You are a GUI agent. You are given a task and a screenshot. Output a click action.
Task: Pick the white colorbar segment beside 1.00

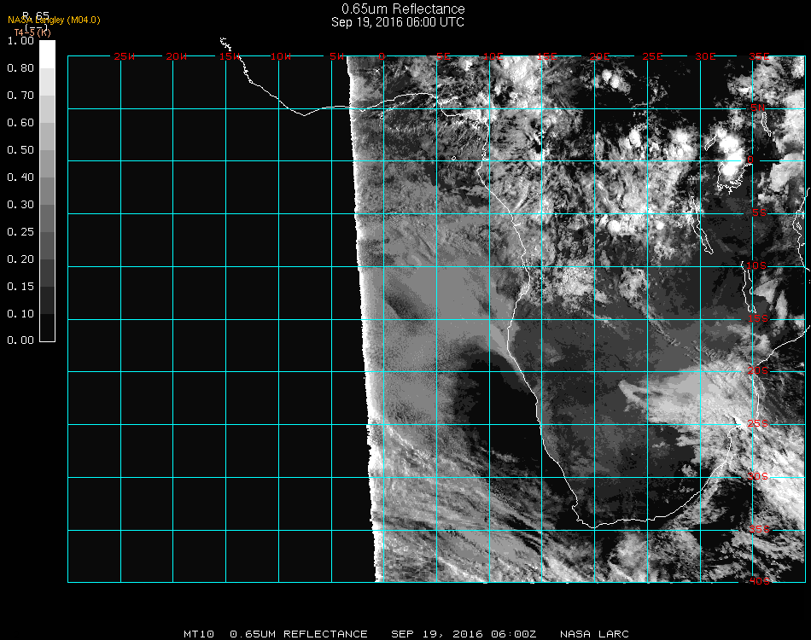click(x=47, y=55)
